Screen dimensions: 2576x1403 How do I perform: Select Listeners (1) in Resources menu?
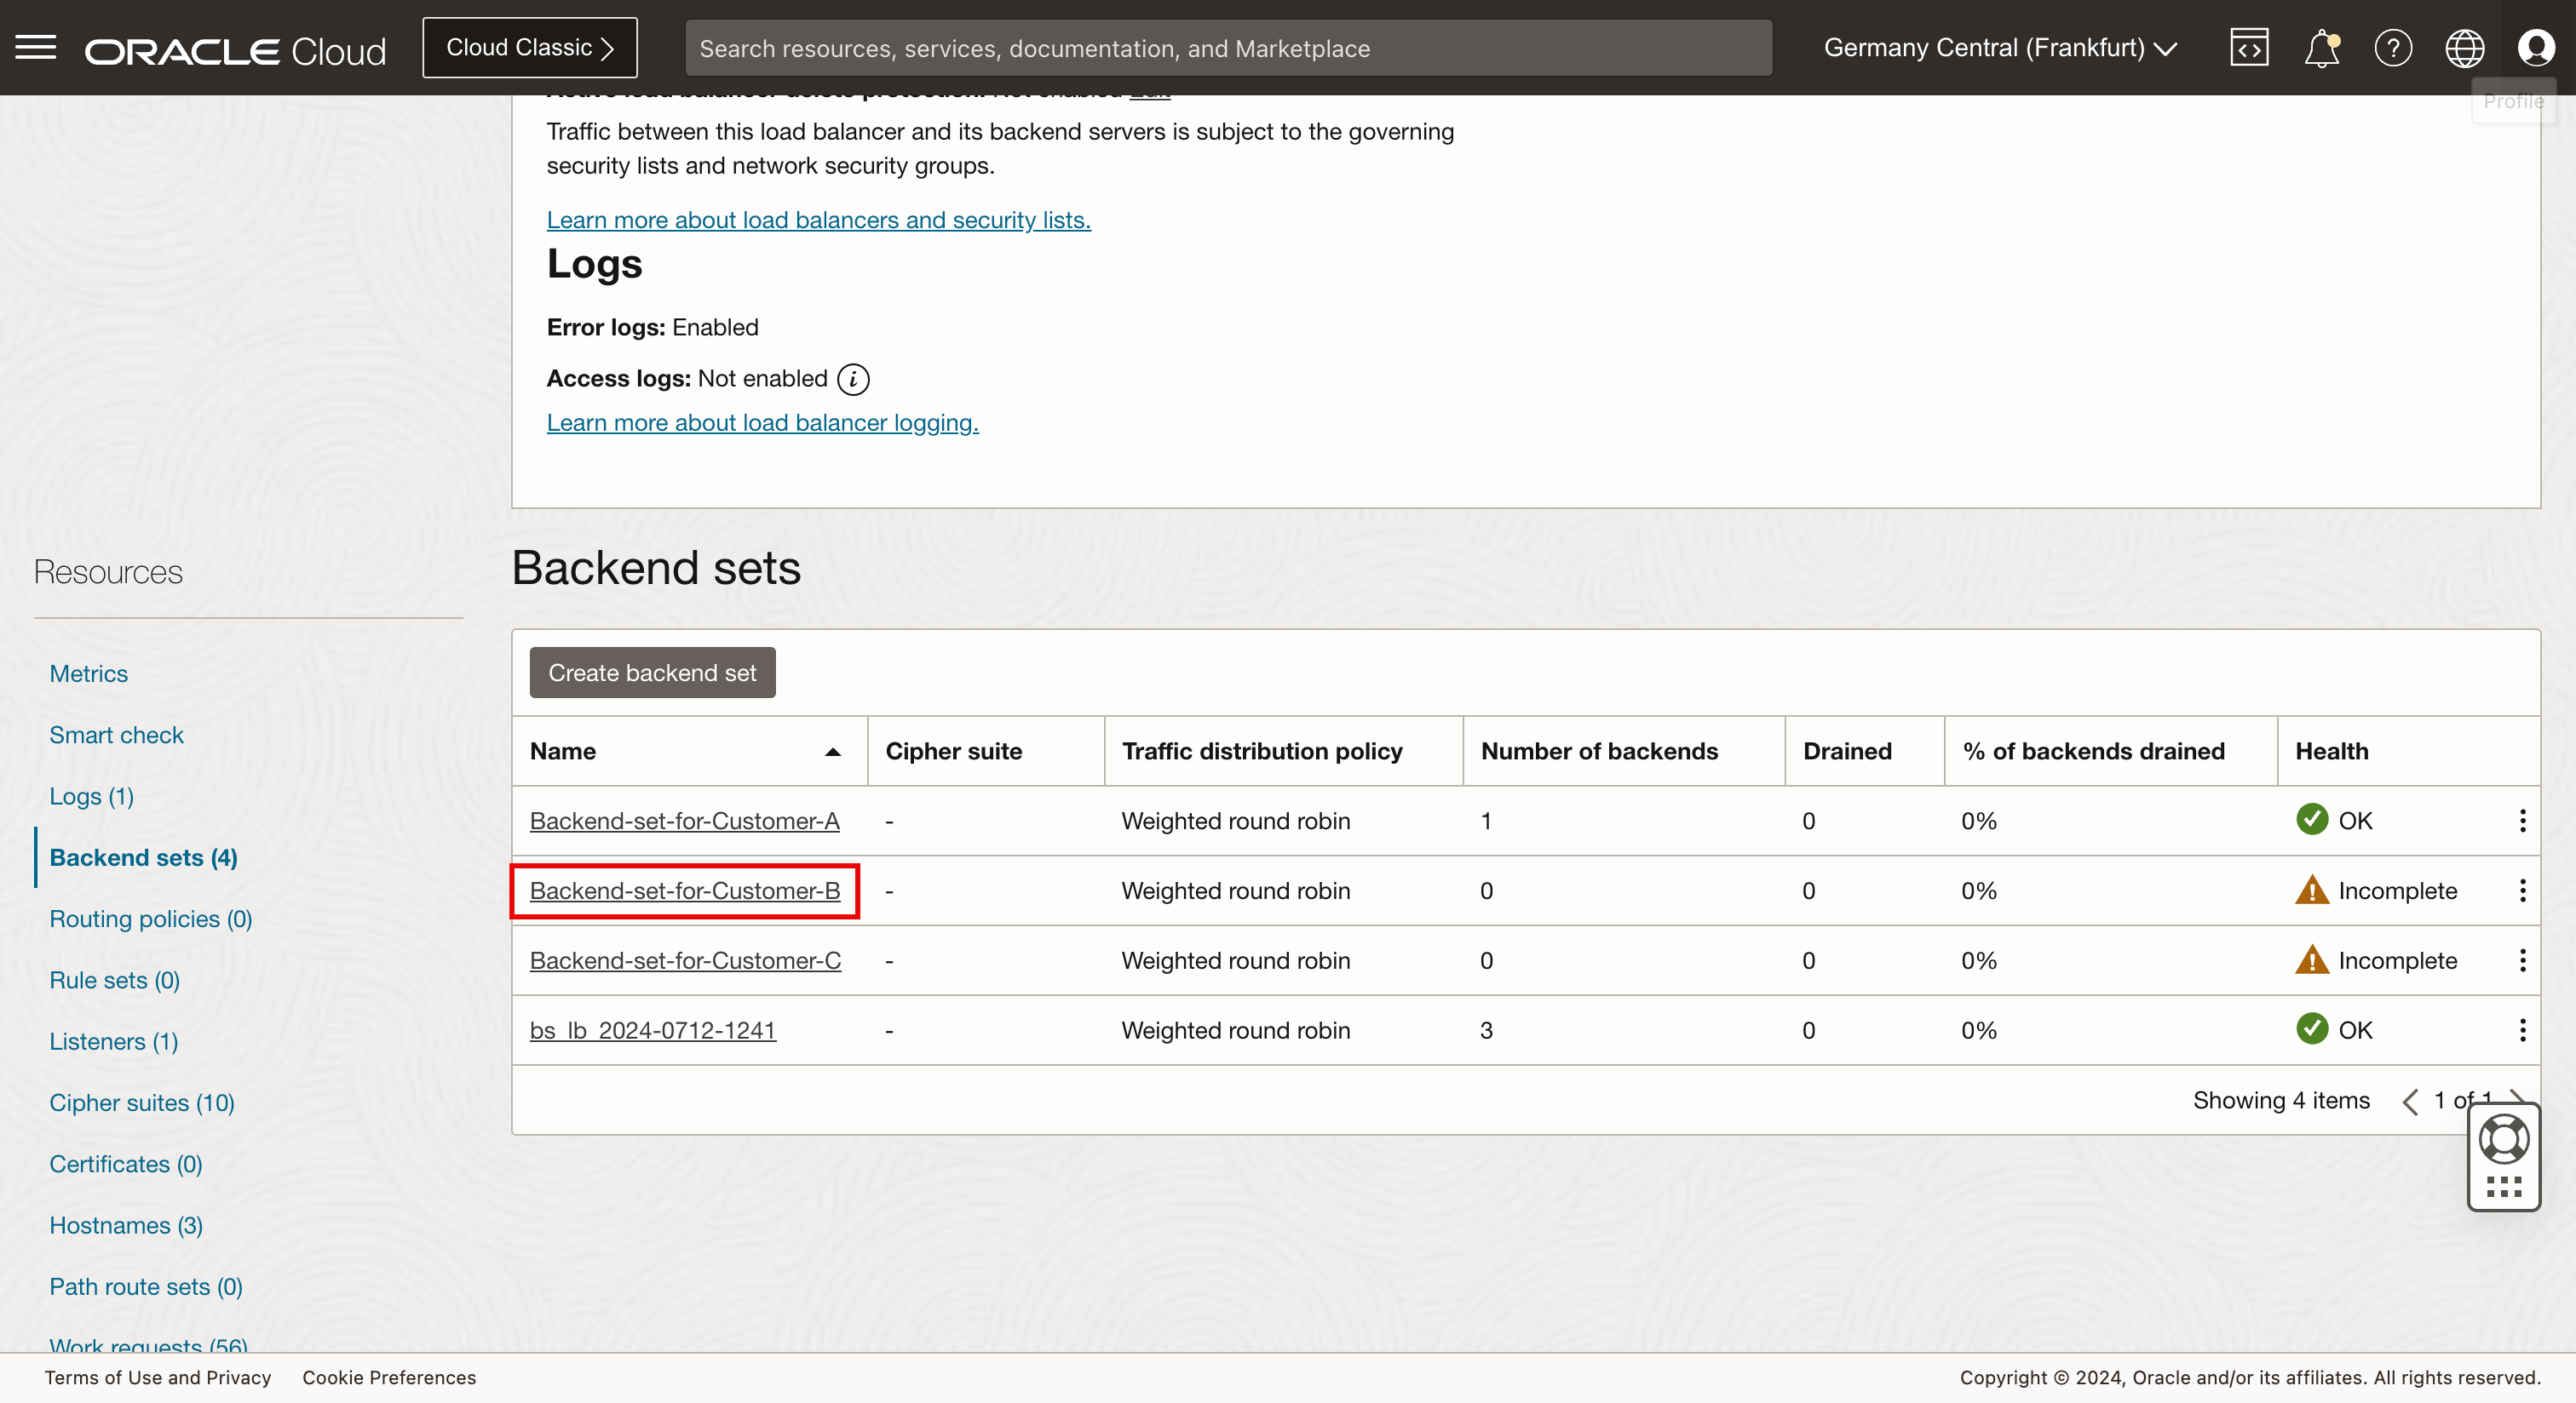pyautogui.click(x=113, y=1041)
